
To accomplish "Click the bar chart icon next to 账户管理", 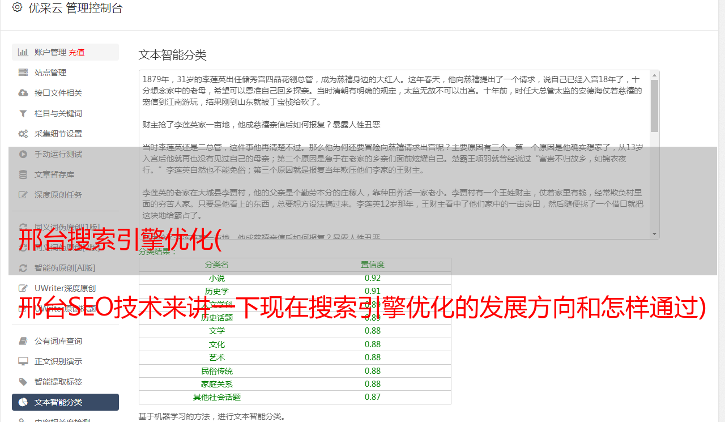I will 23,52.
